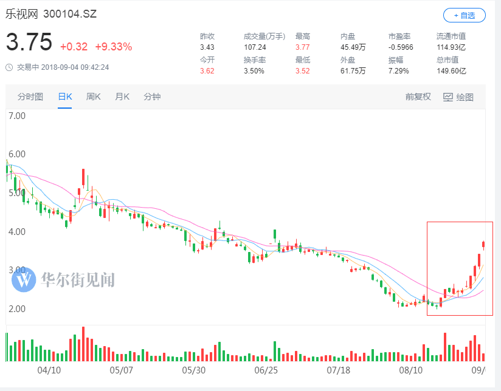Screen dimensions: 501x391
Task: Click the 成交量 value 107.24
Action: click(255, 47)
